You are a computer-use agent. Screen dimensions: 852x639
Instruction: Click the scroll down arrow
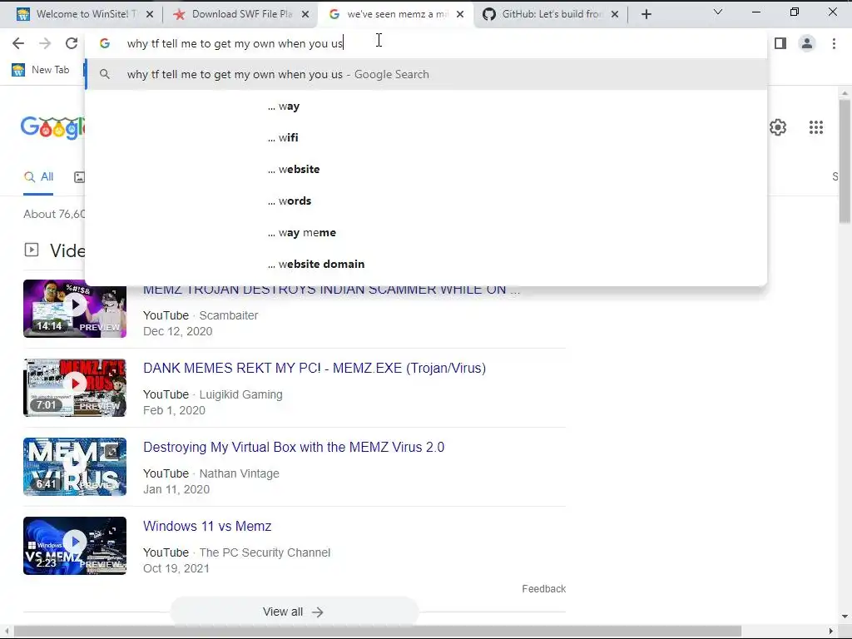(x=845, y=617)
